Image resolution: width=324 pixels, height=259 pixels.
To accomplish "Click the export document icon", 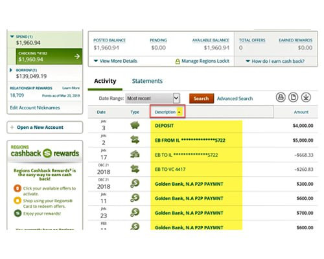I will (293, 97).
